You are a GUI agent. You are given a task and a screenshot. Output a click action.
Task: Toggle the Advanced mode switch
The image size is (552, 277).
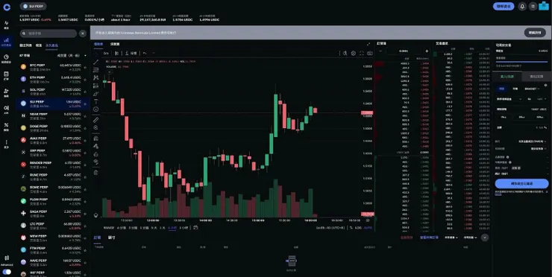(7, 272)
